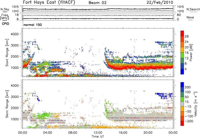Click the 'N.Search' legend label
This screenshot has width=200, height=138.
click(193, 9)
